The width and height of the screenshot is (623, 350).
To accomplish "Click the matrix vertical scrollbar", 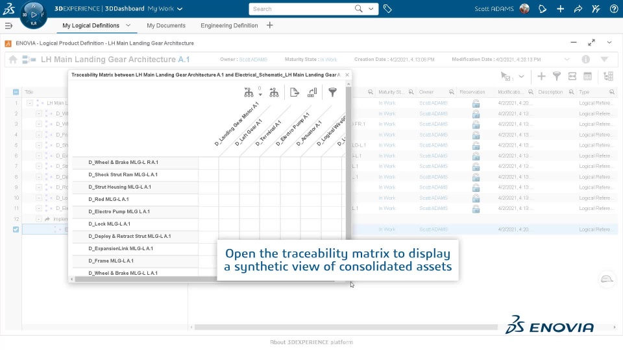I will (348, 163).
